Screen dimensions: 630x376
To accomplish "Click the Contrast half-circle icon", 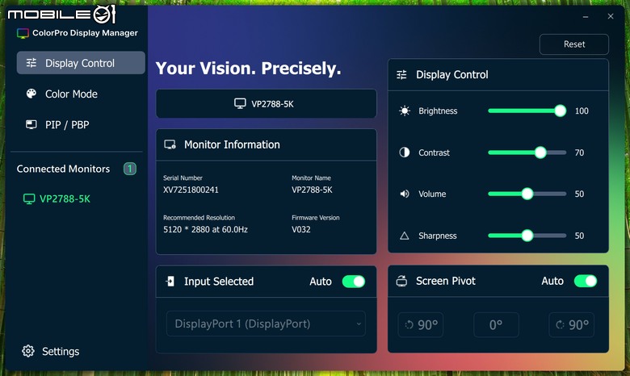I will 404,152.
